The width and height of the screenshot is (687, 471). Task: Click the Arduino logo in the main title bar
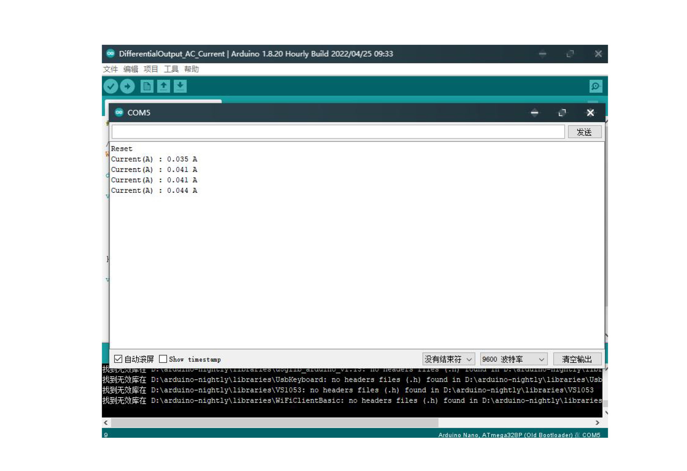tap(110, 54)
